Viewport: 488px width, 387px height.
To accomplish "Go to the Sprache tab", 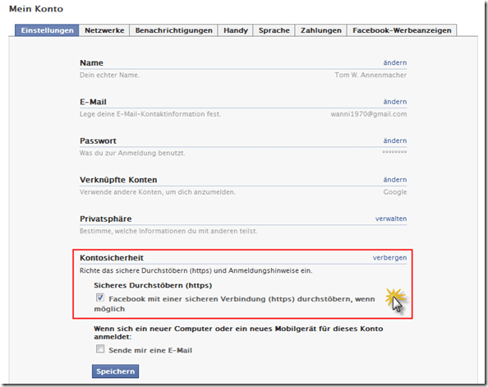I will point(274,30).
